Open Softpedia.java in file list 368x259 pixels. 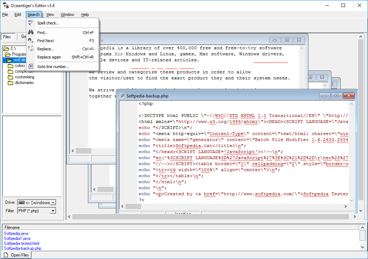[x=16, y=233]
